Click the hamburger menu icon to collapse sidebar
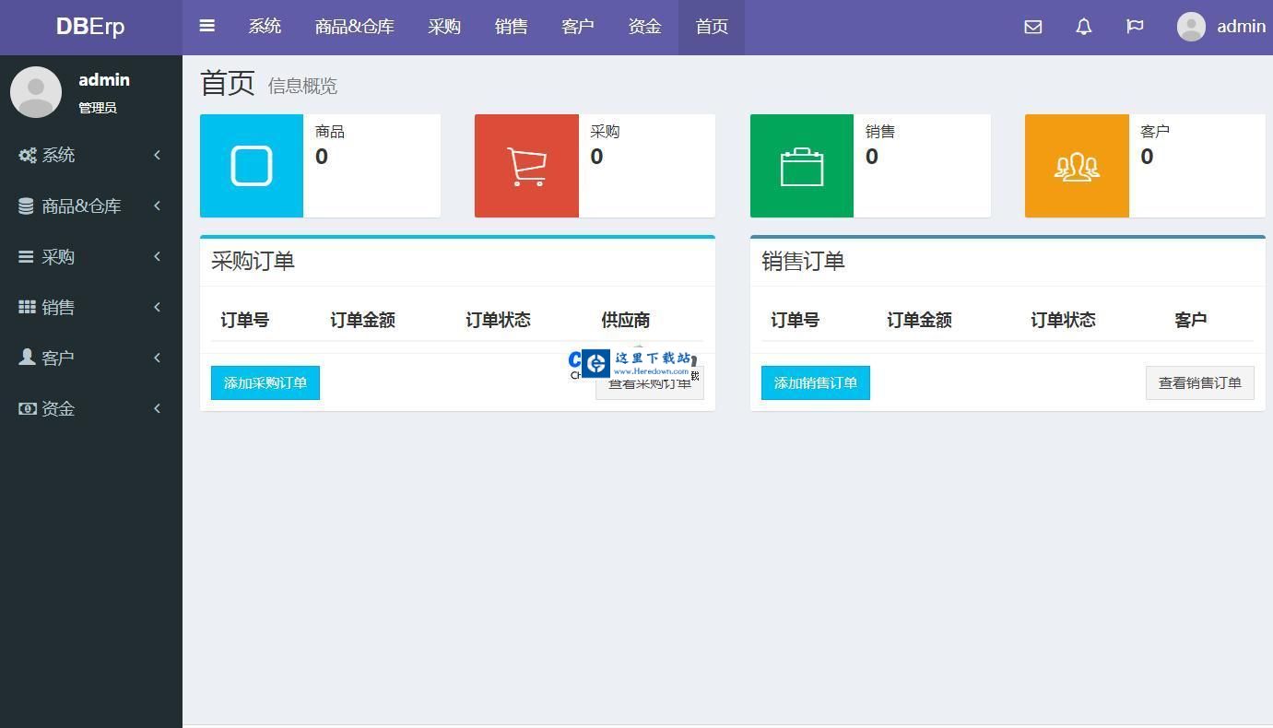Image resolution: width=1273 pixels, height=728 pixels. [x=206, y=26]
